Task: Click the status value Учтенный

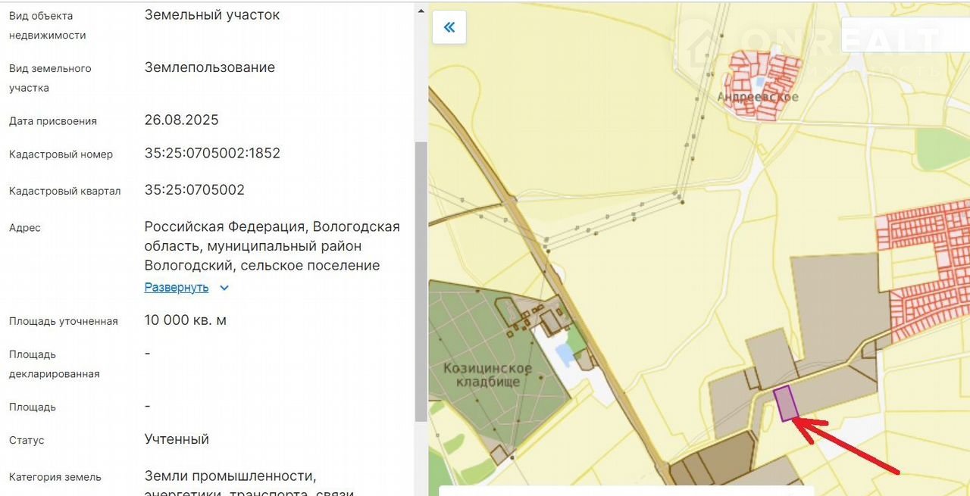Action: tap(177, 439)
